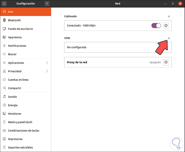The width and height of the screenshot is (185, 152).
Task: Open the Apariencia settings panel
Action: [x=15, y=37]
